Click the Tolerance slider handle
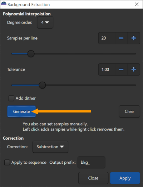This screenshot has height=187, width=143. 42,85
